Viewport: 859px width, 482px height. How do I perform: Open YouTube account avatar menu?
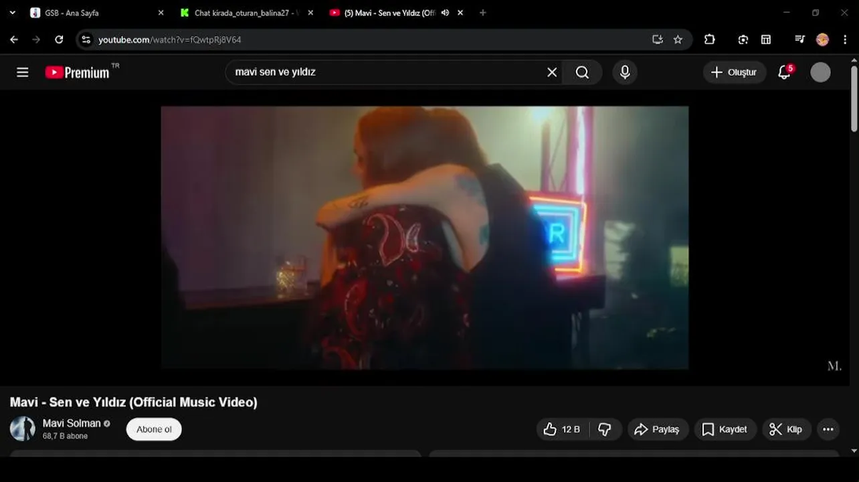(x=820, y=72)
